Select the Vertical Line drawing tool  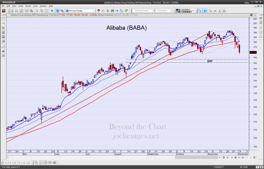219,11
